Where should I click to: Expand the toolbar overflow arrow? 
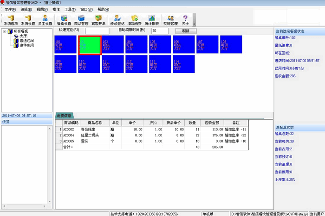194,23
